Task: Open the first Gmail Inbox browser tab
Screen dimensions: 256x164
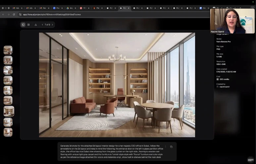Action: 16,8
